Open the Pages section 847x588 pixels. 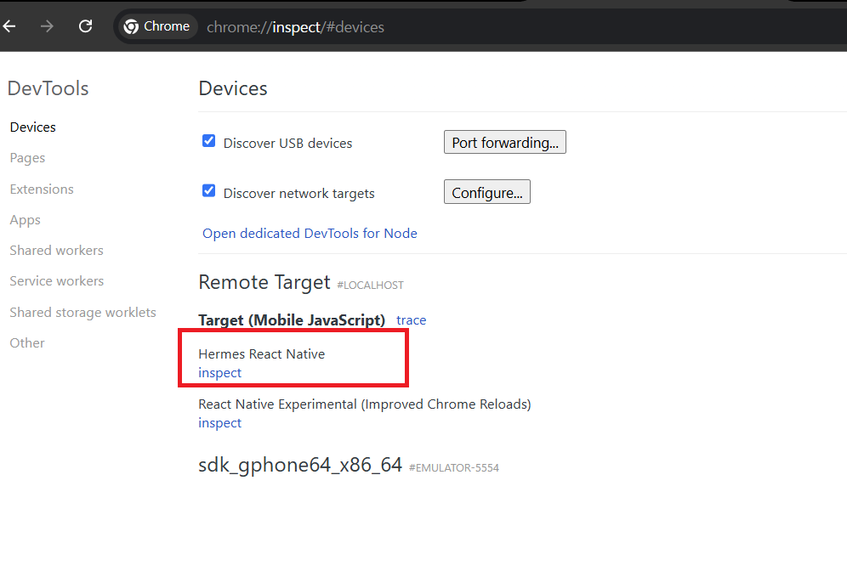(27, 158)
